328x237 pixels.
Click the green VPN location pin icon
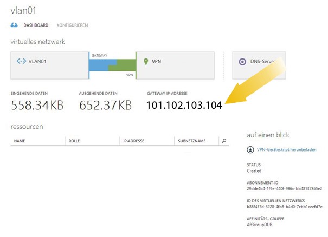pyautogui.click(x=145, y=61)
